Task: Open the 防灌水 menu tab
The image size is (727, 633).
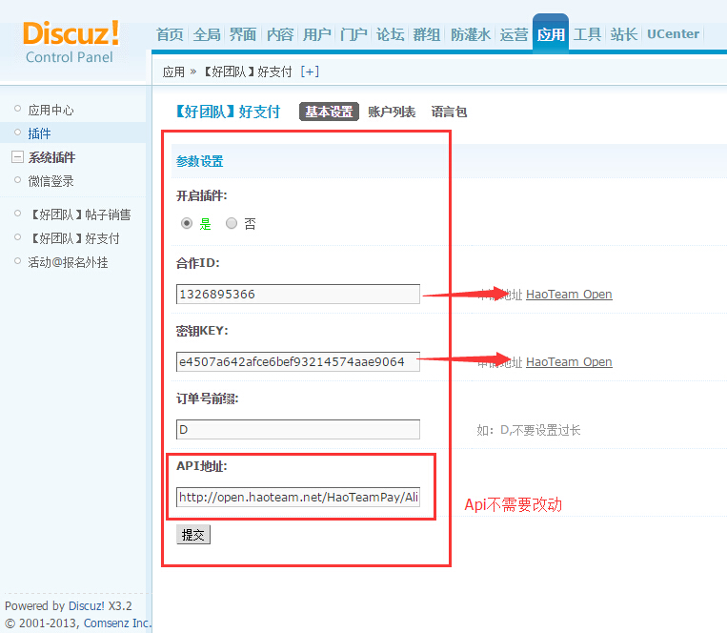Action: click(x=471, y=34)
